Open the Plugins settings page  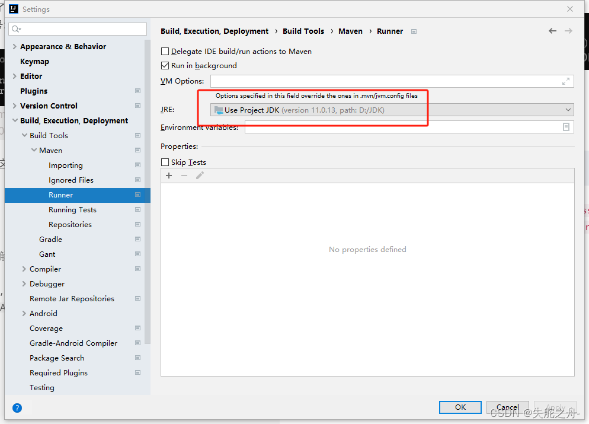tap(34, 91)
